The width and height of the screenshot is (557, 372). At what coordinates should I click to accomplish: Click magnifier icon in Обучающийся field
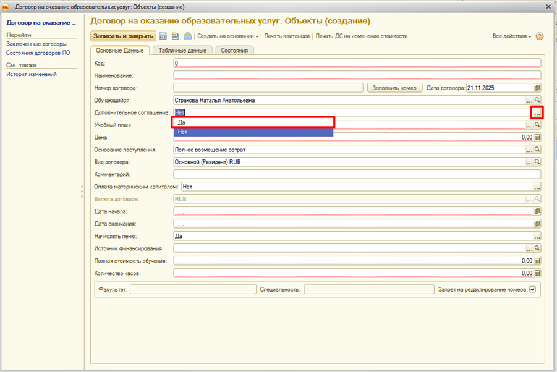pos(537,100)
